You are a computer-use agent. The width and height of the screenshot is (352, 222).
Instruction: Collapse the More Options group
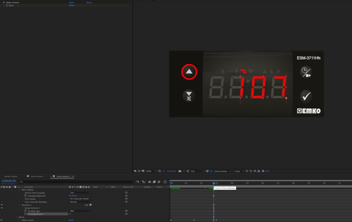coord(20,190)
